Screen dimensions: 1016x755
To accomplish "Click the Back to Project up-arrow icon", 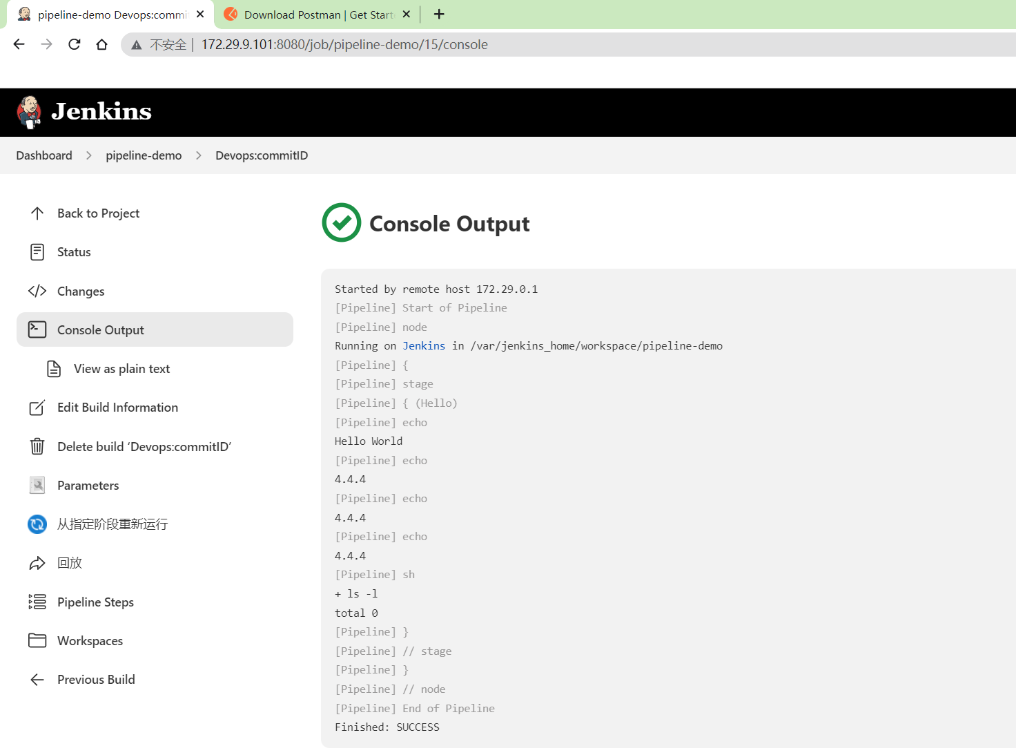I will click(37, 213).
